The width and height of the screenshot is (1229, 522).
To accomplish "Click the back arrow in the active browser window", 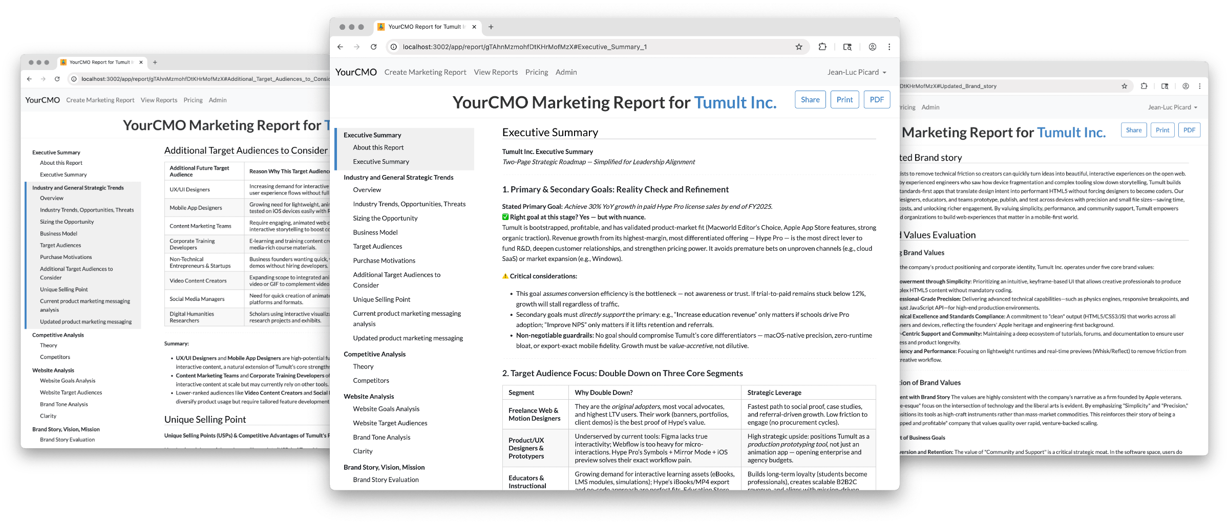I will [x=341, y=47].
